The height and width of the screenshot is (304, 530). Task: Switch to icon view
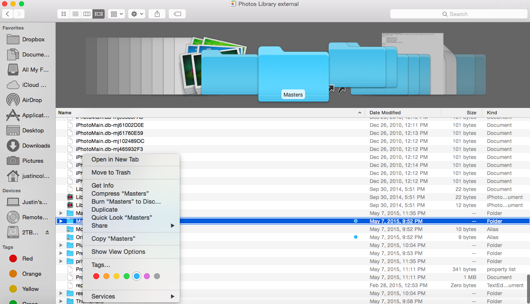[x=64, y=14]
